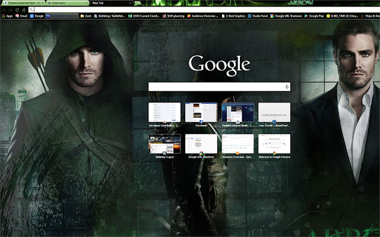This screenshot has width=380, height=237.
Task: Open Z-Best Graphics bookmark
Action: pyautogui.click(x=233, y=16)
